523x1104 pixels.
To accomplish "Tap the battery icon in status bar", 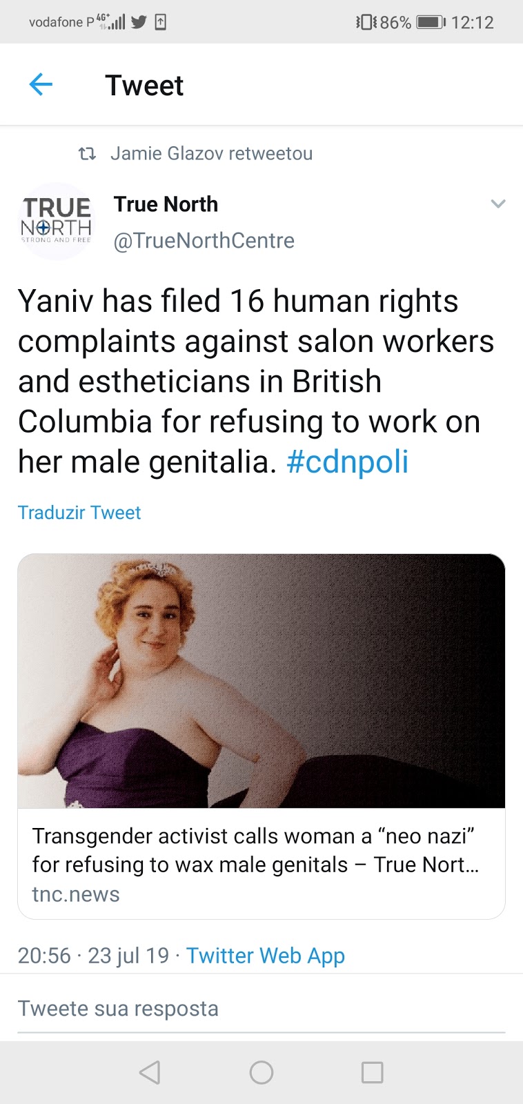I will pyautogui.click(x=431, y=22).
